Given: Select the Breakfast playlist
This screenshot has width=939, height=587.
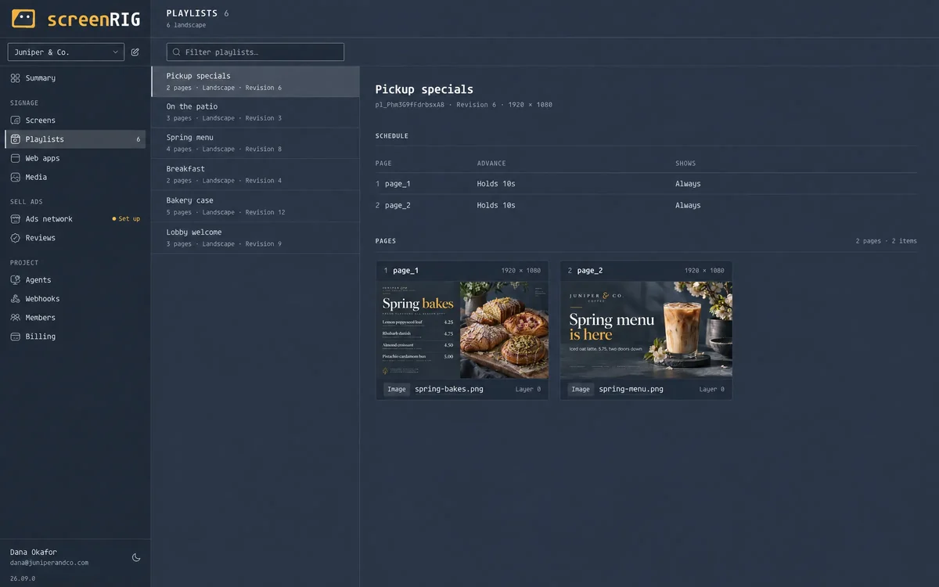Looking at the screenshot, I should [x=255, y=175].
